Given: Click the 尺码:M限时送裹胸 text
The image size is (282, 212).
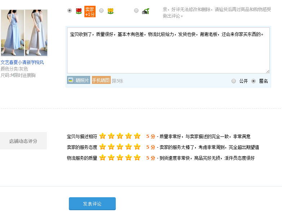Looking at the screenshot, I should point(18,75).
